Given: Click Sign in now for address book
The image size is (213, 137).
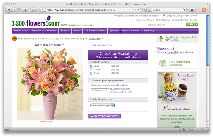Looking at the screenshot, I should [96, 85].
